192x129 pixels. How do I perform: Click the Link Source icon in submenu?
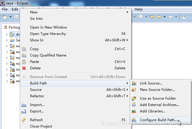click(x=134, y=83)
